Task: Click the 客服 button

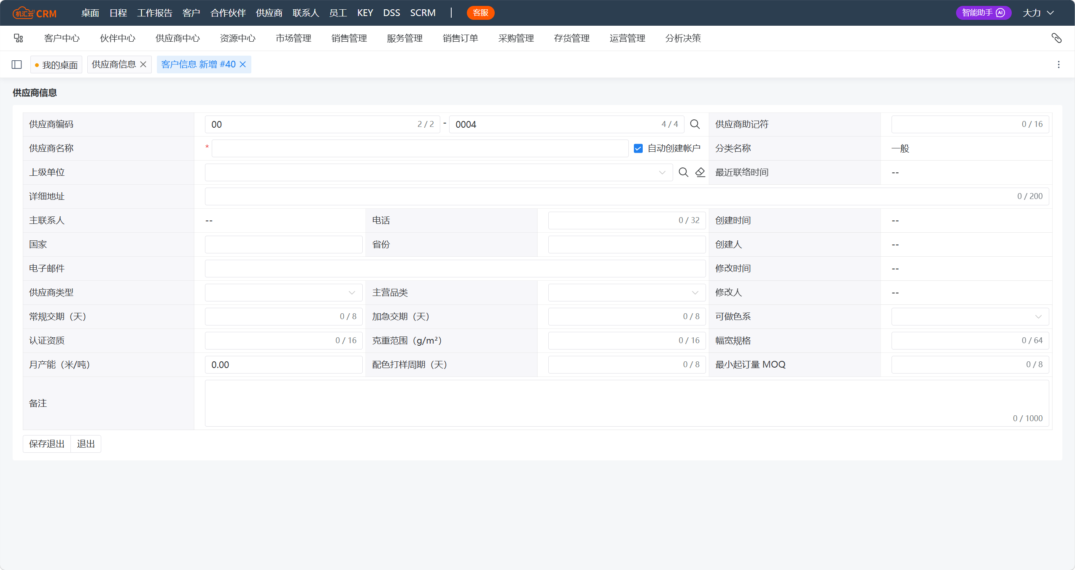Action: click(481, 13)
